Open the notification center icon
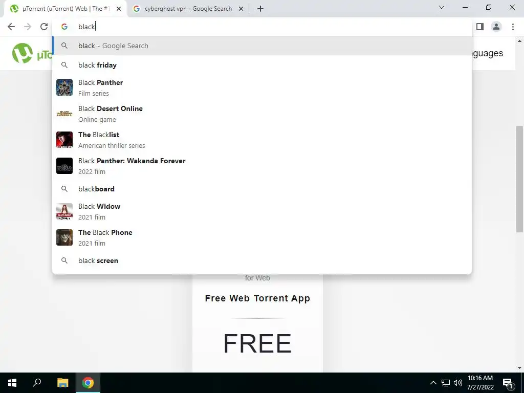Viewport: 524px width, 393px height. coord(508,383)
